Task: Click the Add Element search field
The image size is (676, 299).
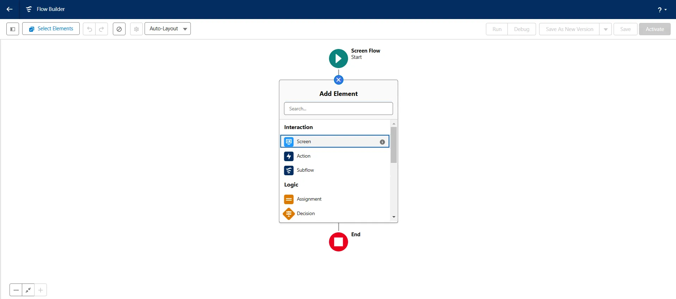Action: [339, 109]
